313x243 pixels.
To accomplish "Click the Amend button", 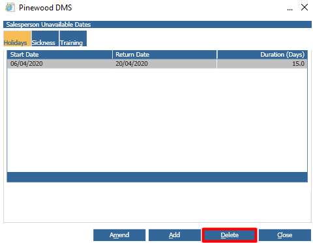I will point(119,235).
